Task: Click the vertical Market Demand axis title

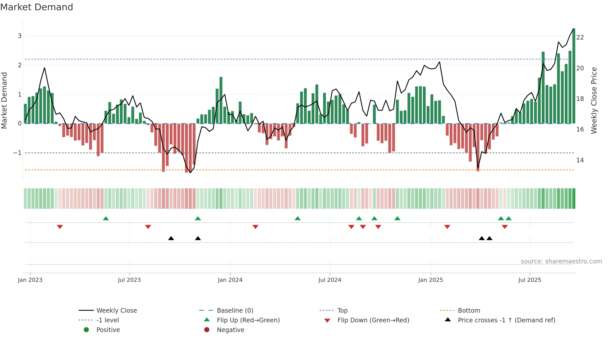Action: coord(4,100)
